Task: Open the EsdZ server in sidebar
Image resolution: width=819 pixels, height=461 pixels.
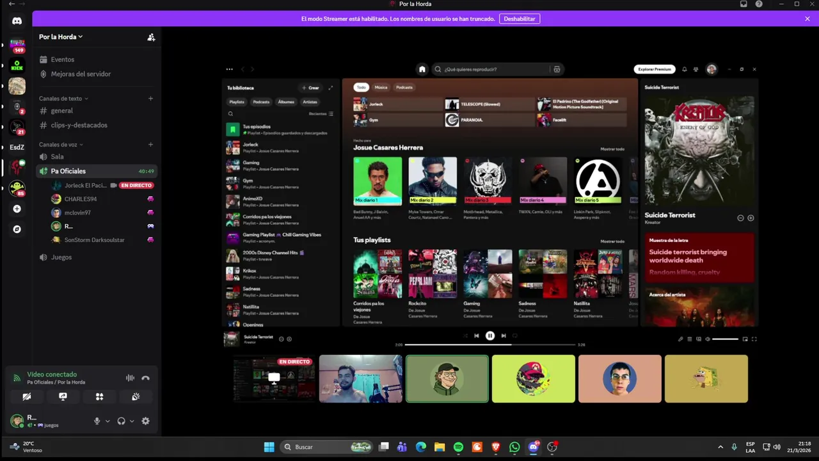Action: (x=17, y=147)
